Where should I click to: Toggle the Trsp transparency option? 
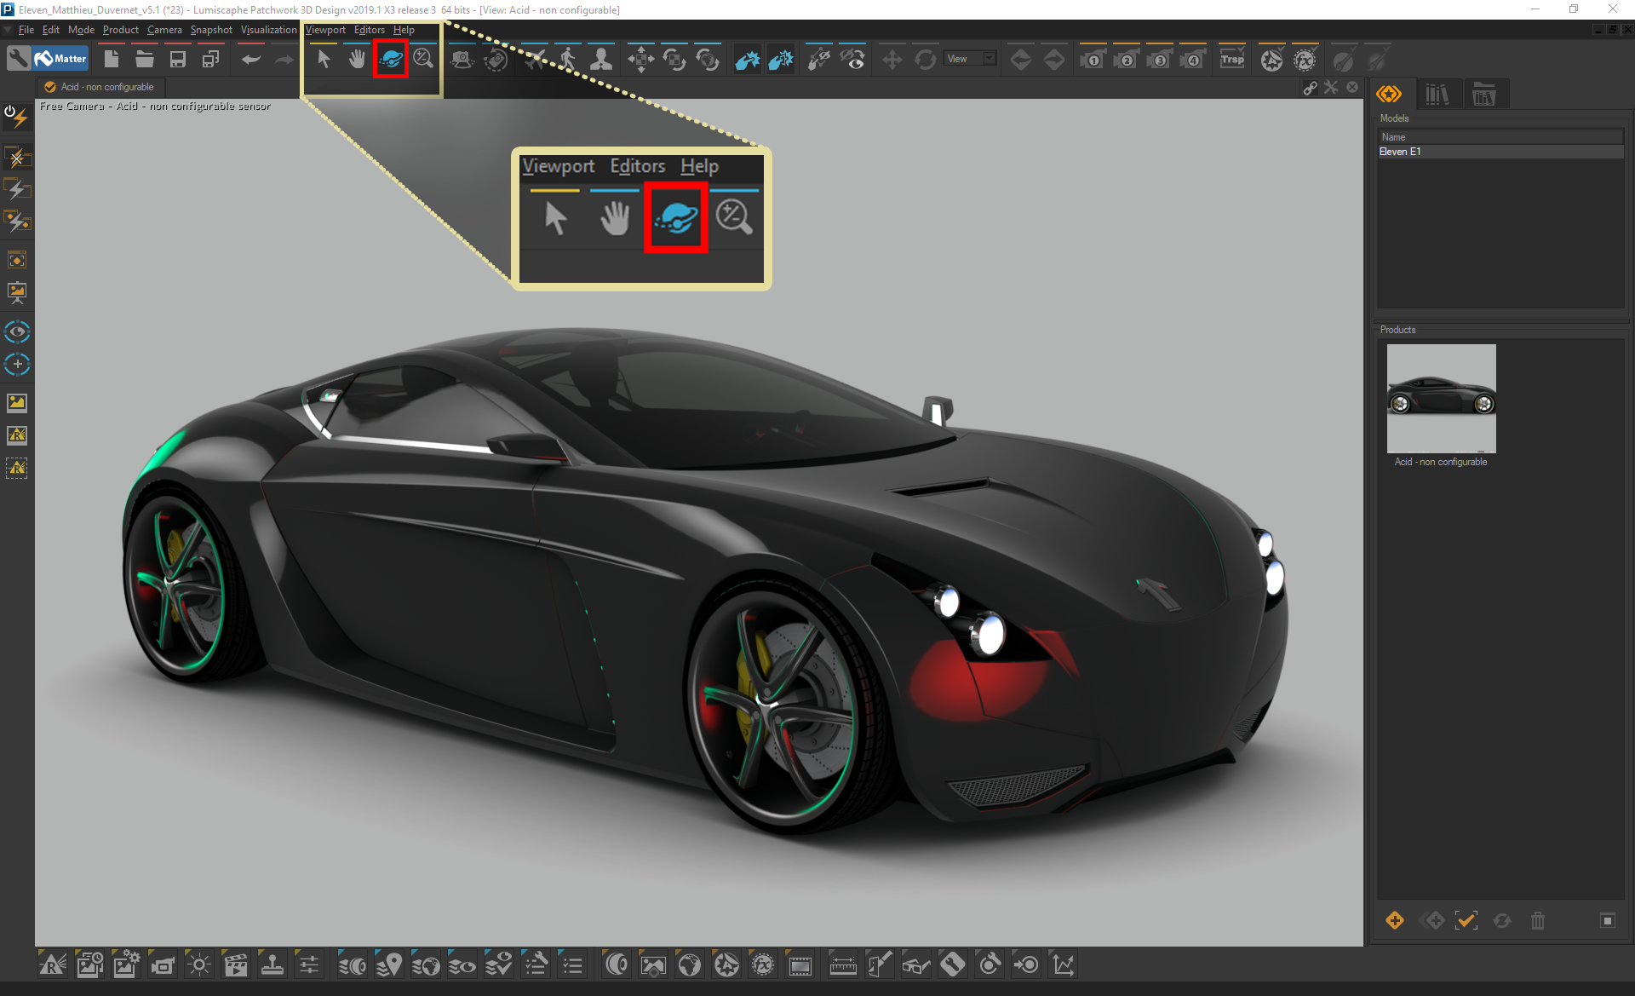click(x=1232, y=59)
